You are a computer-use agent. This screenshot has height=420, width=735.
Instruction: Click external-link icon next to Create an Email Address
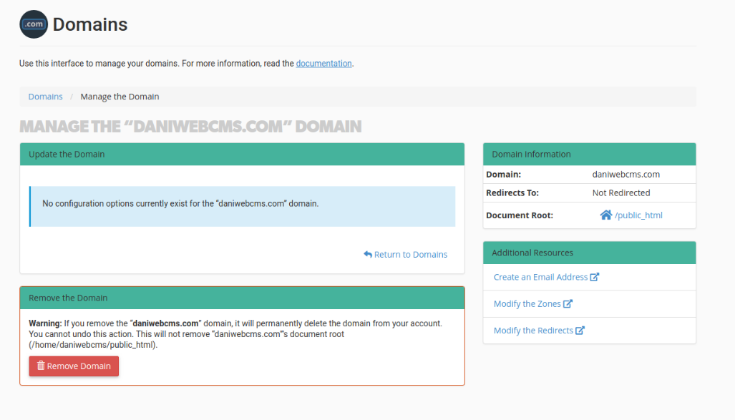click(595, 277)
